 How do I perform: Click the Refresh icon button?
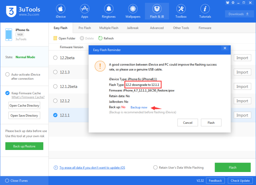click(100, 38)
